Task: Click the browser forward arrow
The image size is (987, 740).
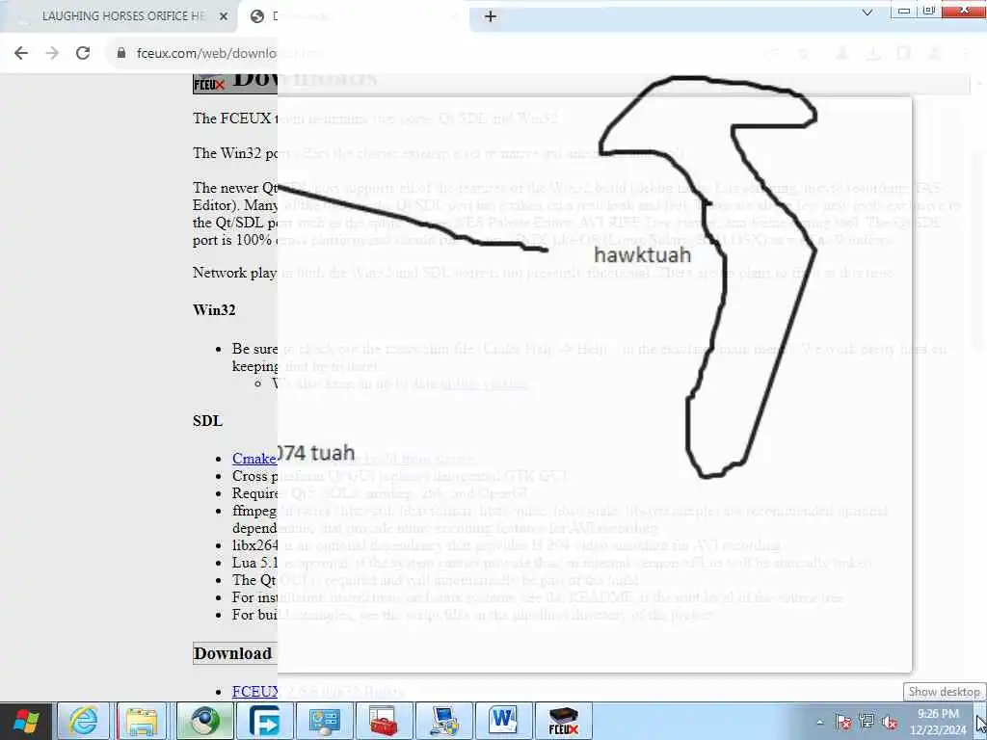Action: 52,53
